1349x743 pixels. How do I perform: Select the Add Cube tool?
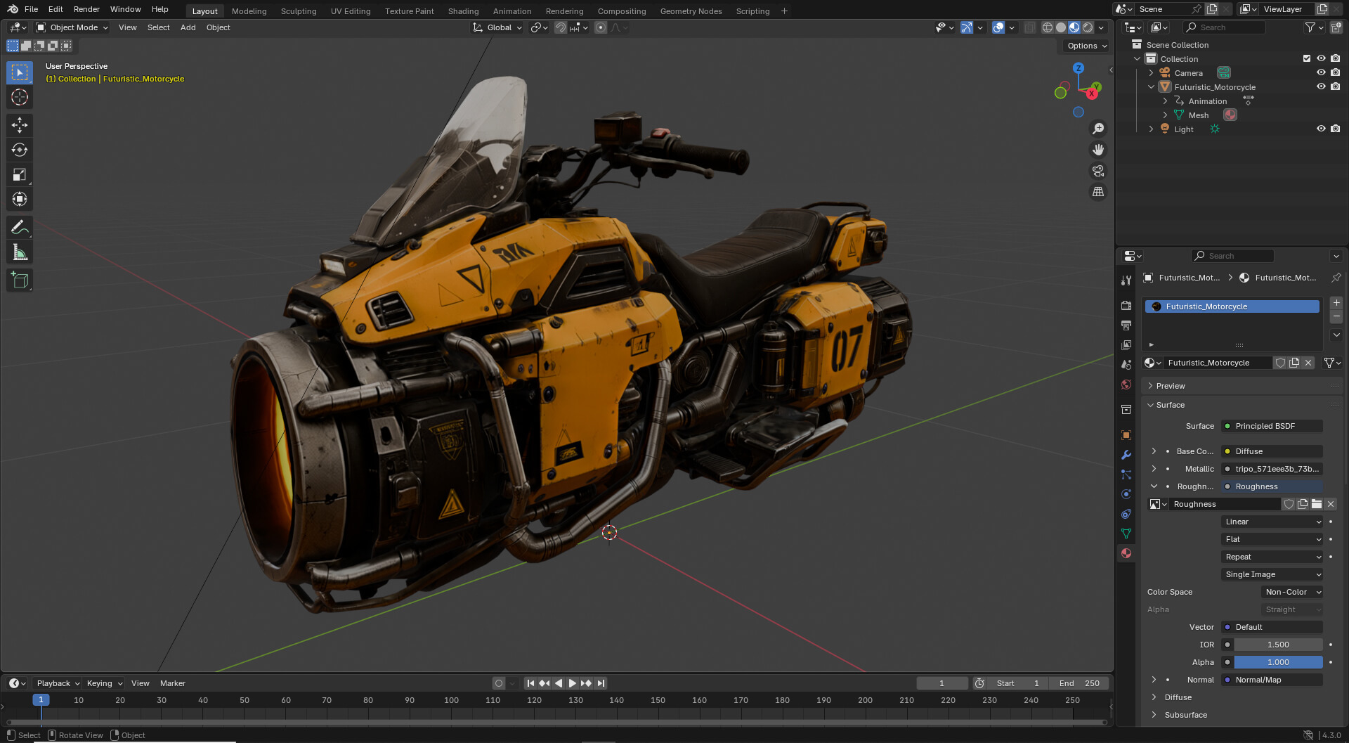20,280
